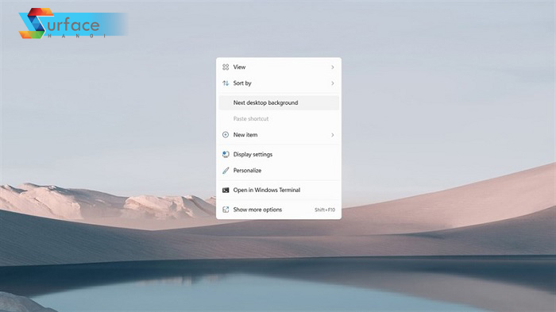
Task: Click Show more options entry
Action: pos(279,210)
